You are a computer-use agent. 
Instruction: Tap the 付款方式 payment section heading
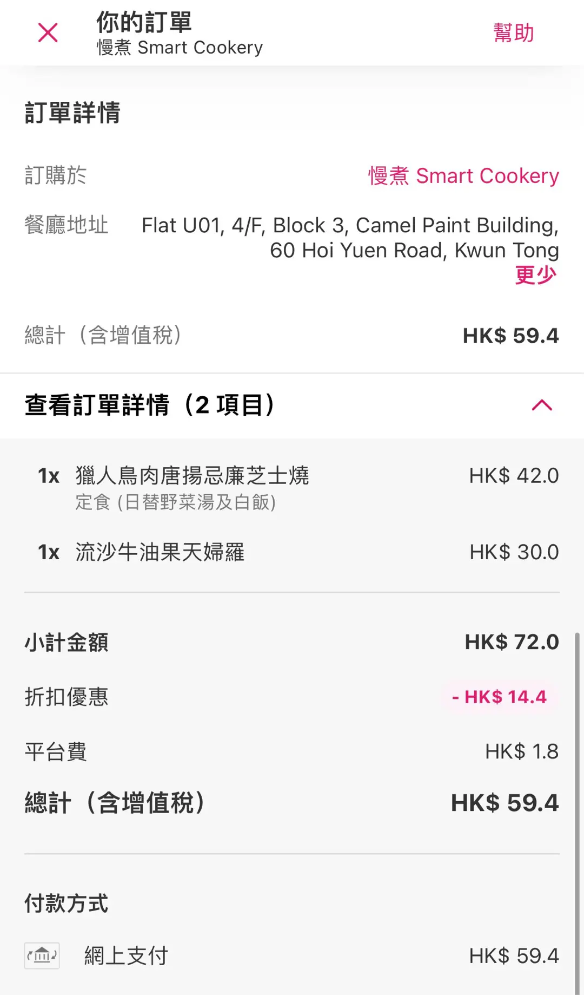click(x=67, y=903)
